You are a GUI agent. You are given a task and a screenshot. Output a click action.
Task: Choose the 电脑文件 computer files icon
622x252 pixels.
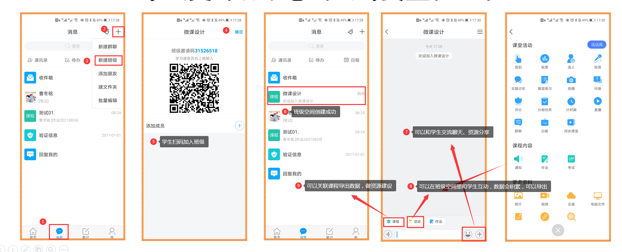(x=598, y=196)
